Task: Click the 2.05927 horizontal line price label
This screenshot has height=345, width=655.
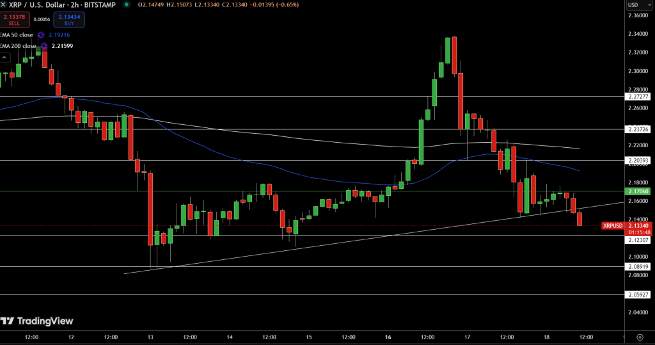Action: pos(638,295)
